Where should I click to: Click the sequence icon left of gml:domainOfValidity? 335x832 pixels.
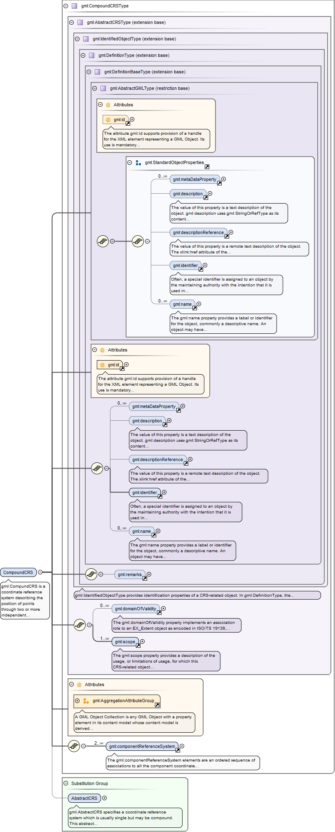click(80, 625)
